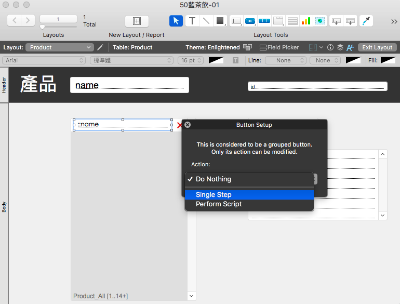Open the 16 pt font size dropdown
The width and height of the screenshot is (400, 304).
pyautogui.click(x=191, y=60)
